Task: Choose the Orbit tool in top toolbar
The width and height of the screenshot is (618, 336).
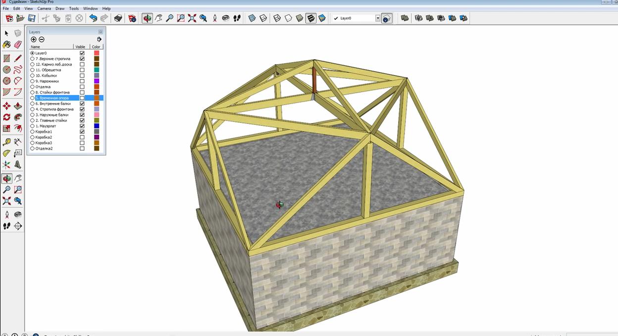Action: point(147,18)
